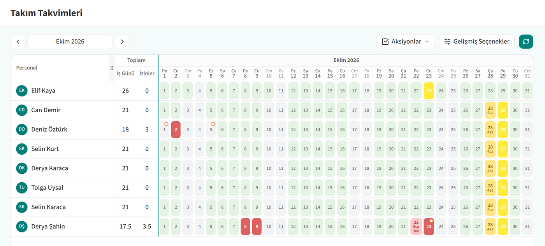Click the Derya Şahin name
This screenshot has height=246, width=545.
tap(48, 227)
